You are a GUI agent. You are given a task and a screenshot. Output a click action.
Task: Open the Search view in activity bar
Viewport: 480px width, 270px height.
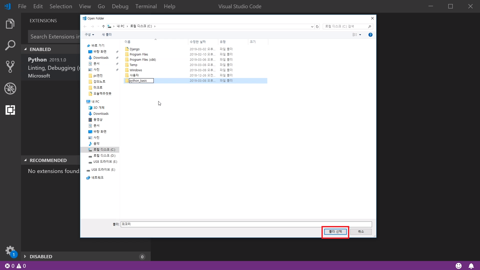pos(10,45)
